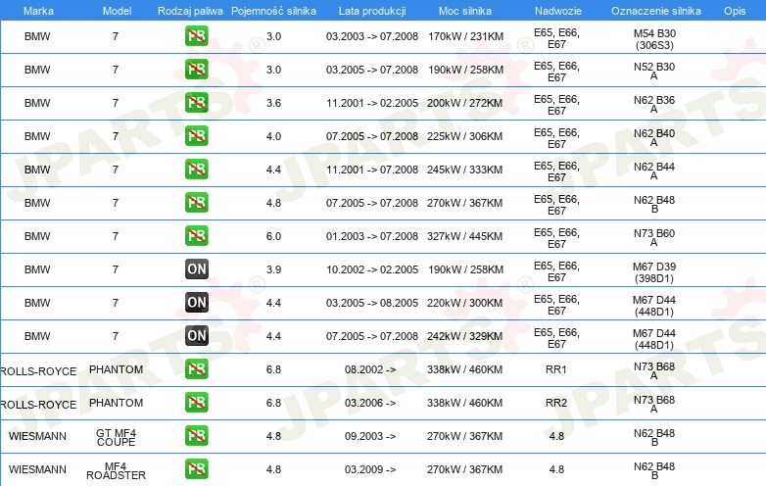Click the Marka column header

[38, 11]
